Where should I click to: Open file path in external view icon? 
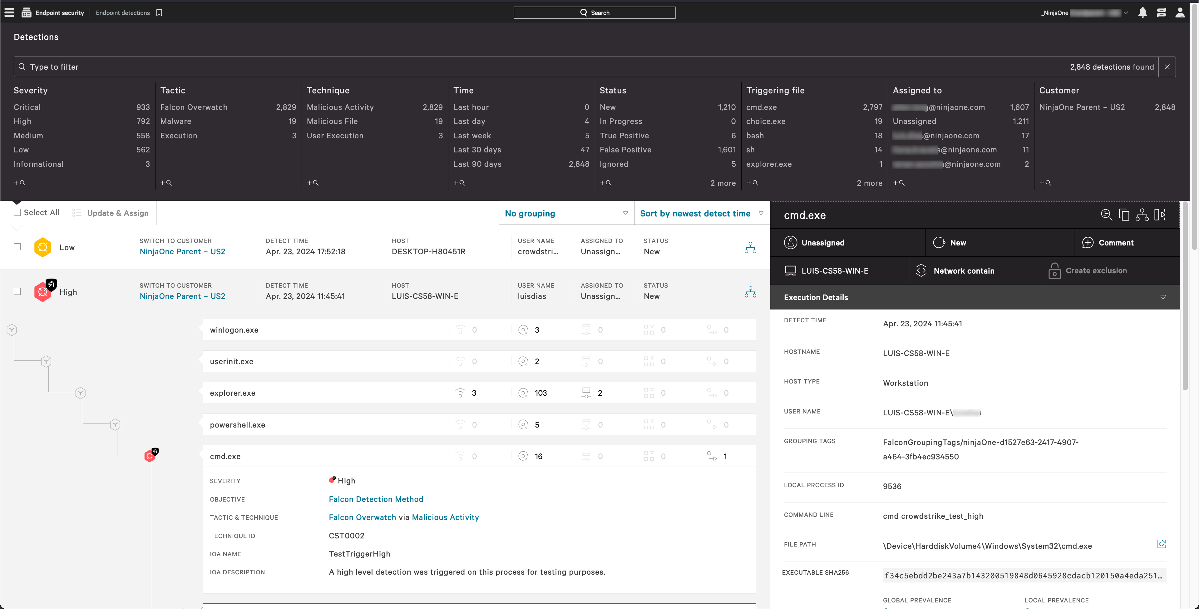[x=1162, y=544]
